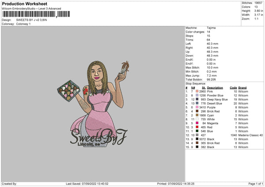
Task: Click the Colors value '13'
Action: [256, 7]
